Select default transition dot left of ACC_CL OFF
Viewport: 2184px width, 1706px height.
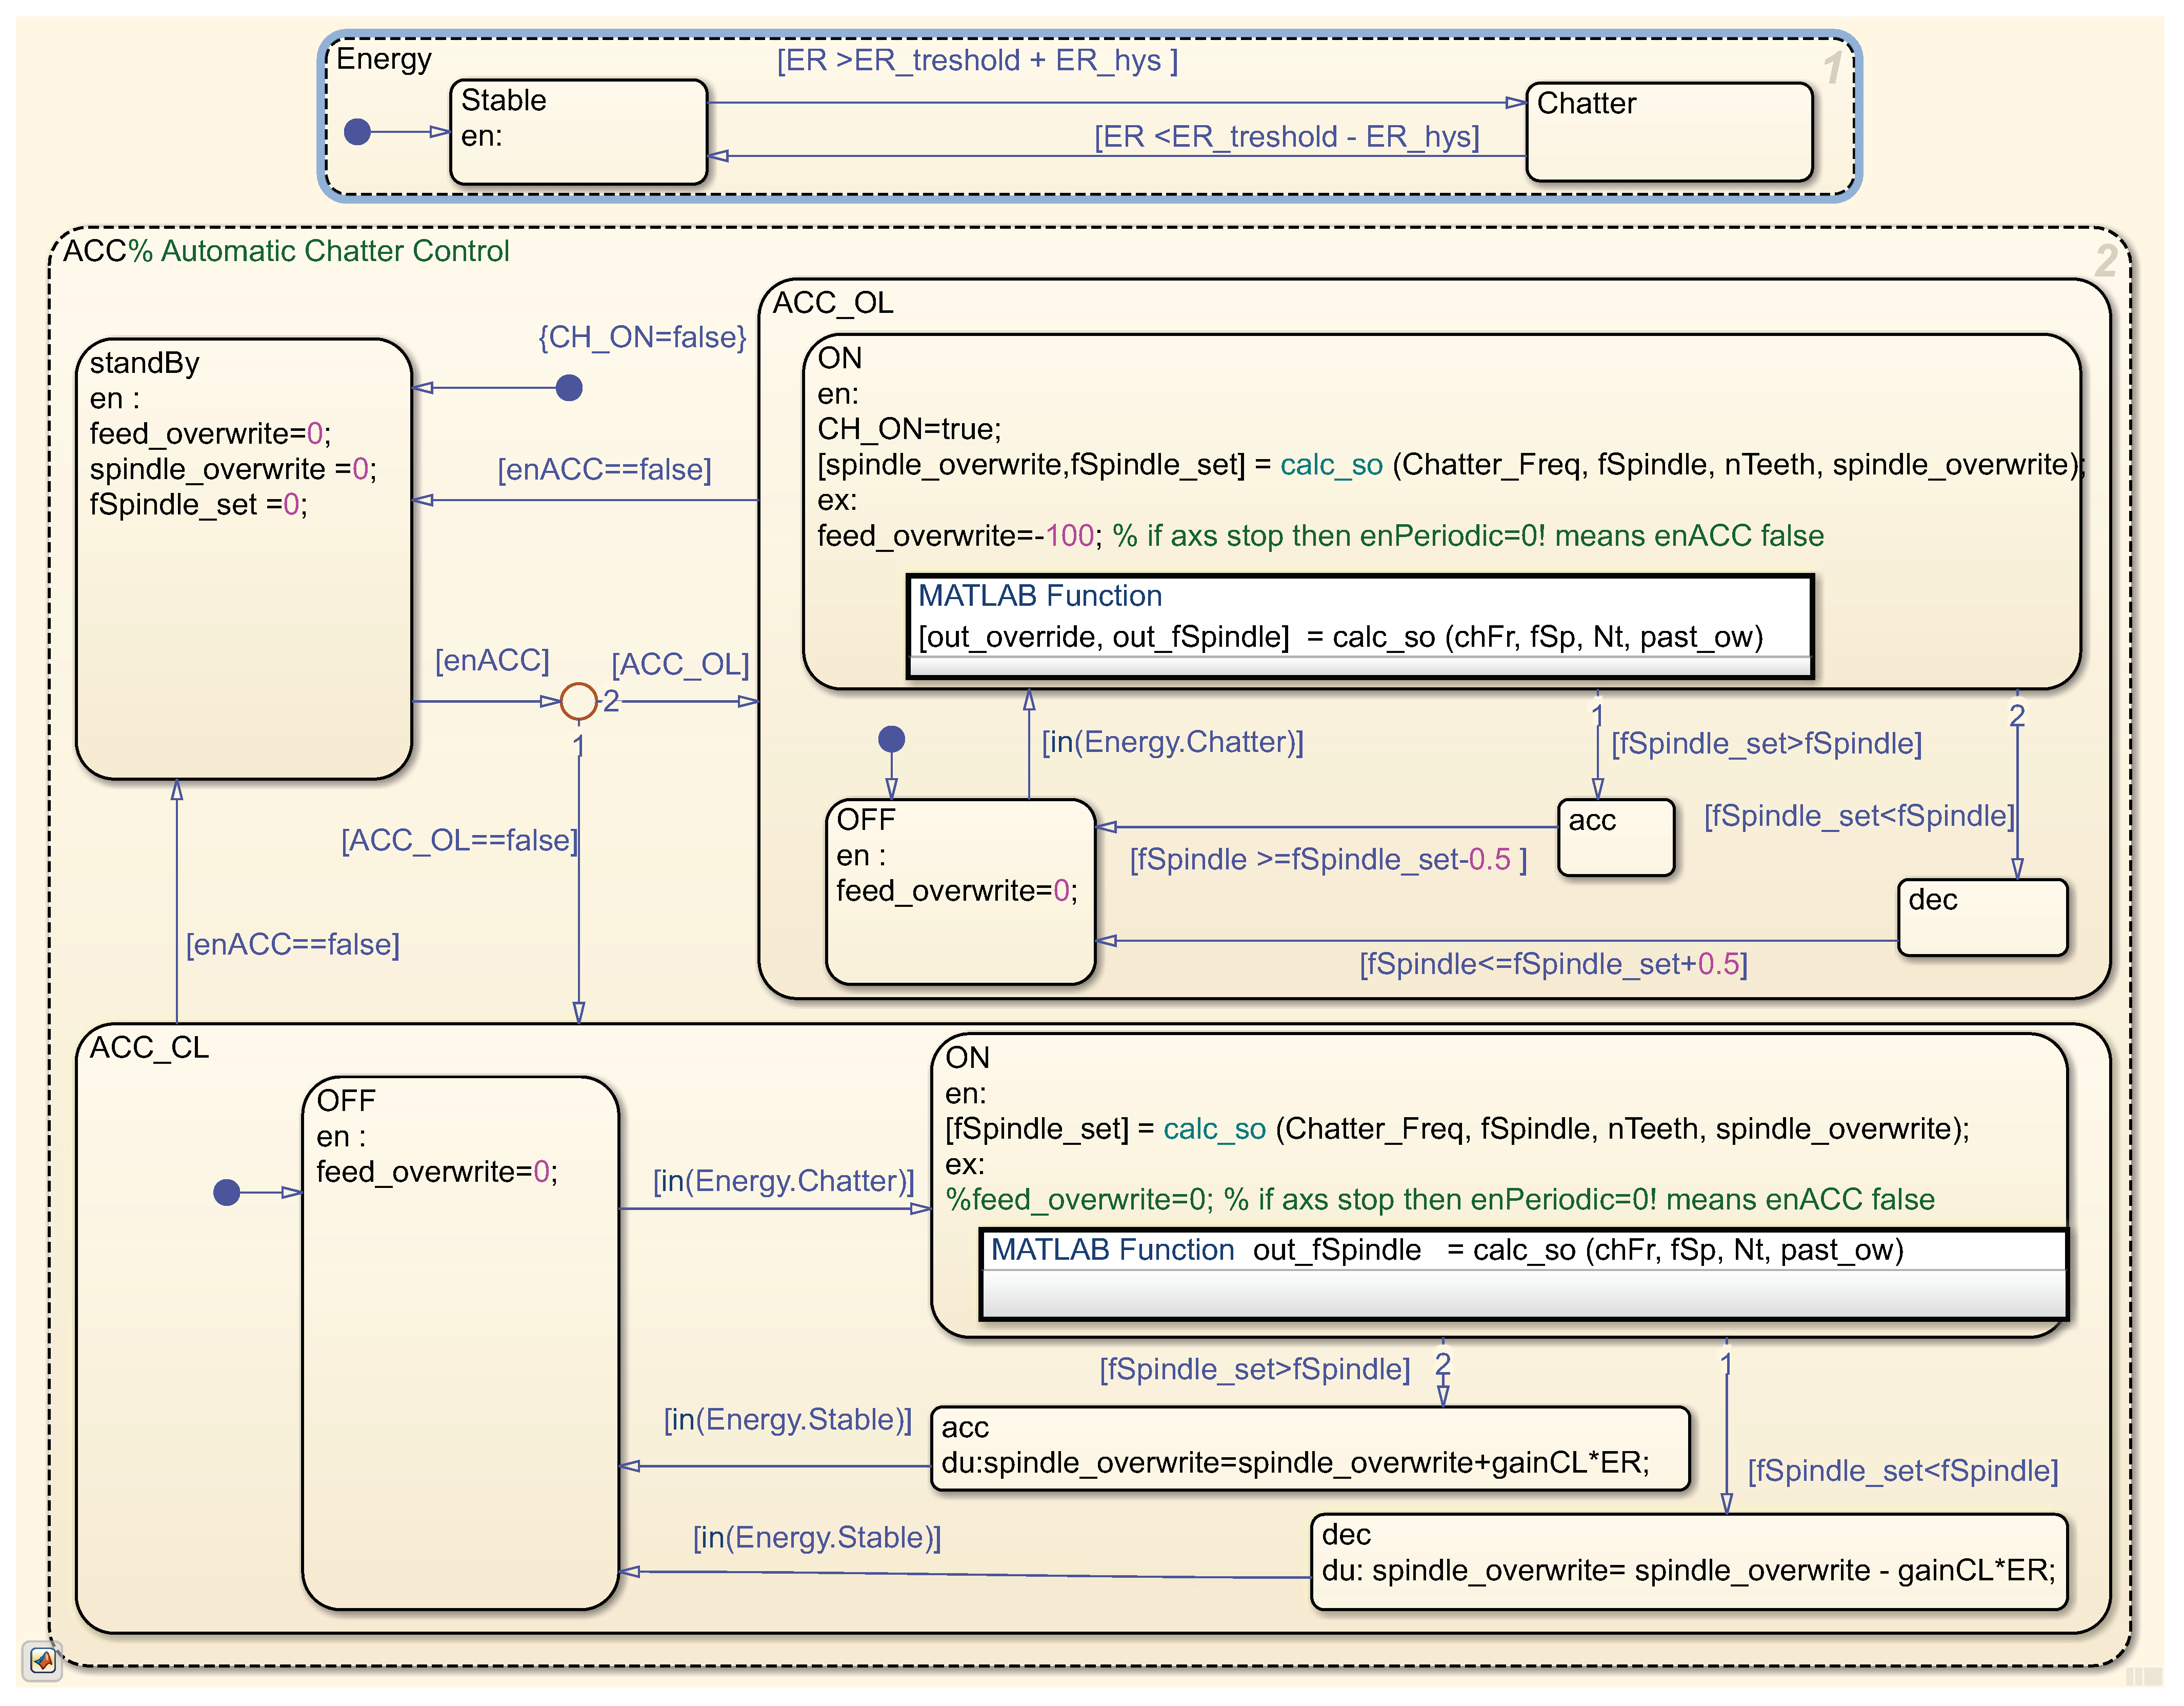tap(227, 1192)
